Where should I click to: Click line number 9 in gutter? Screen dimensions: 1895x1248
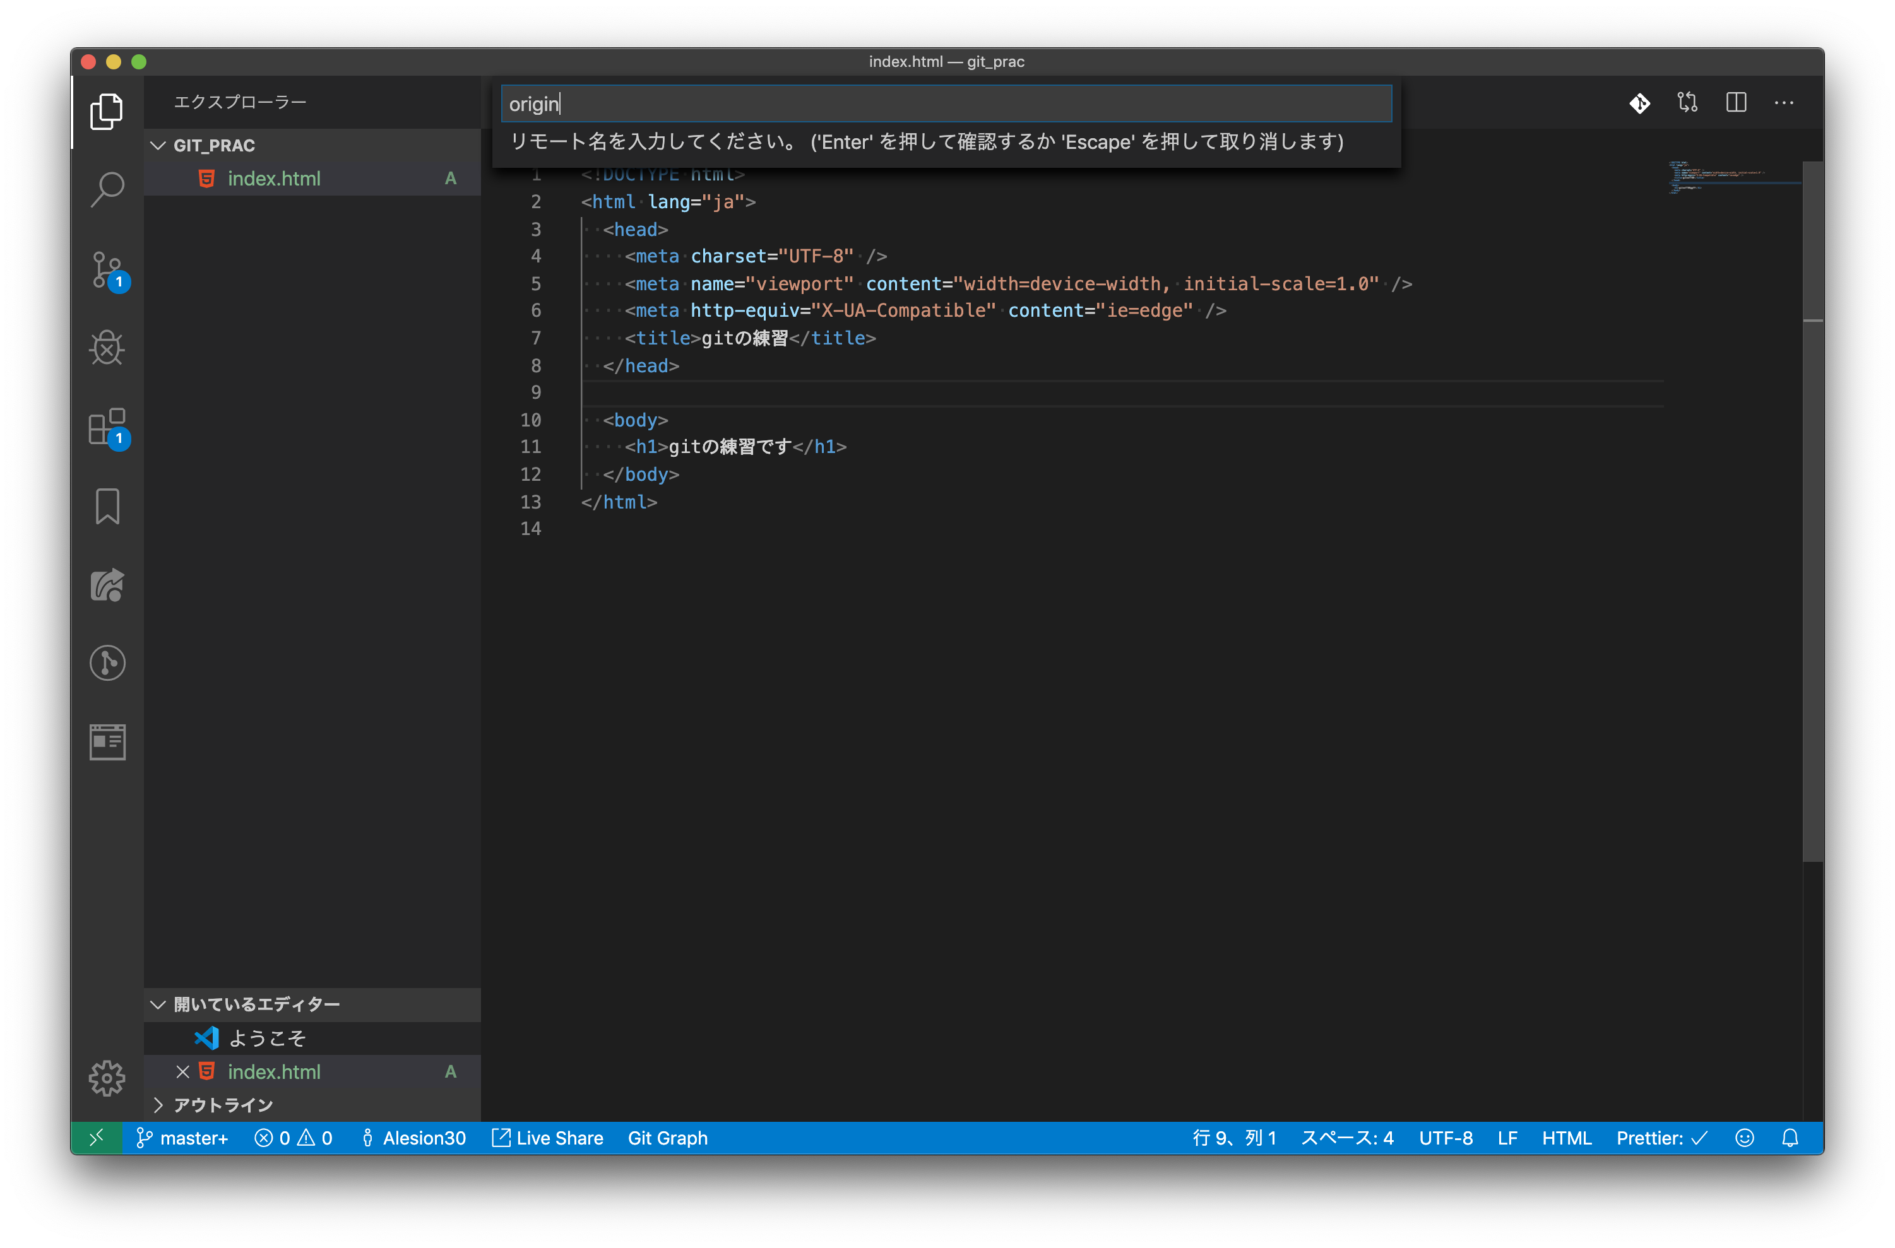click(536, 392)
